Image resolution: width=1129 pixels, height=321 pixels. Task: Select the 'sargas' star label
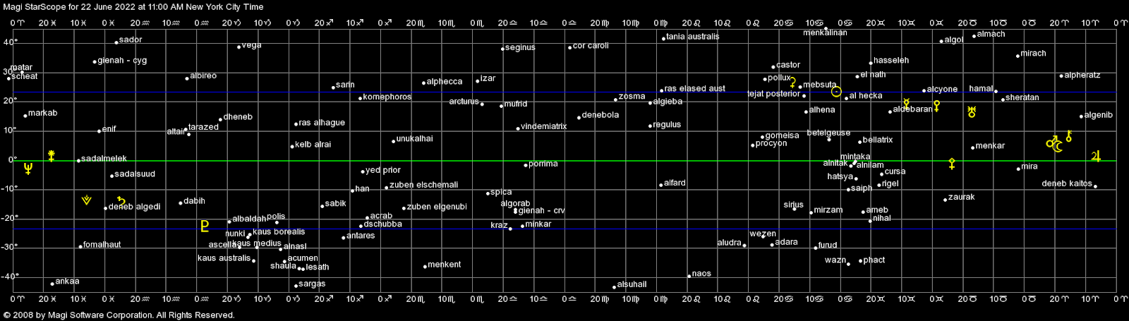point(312,284)
